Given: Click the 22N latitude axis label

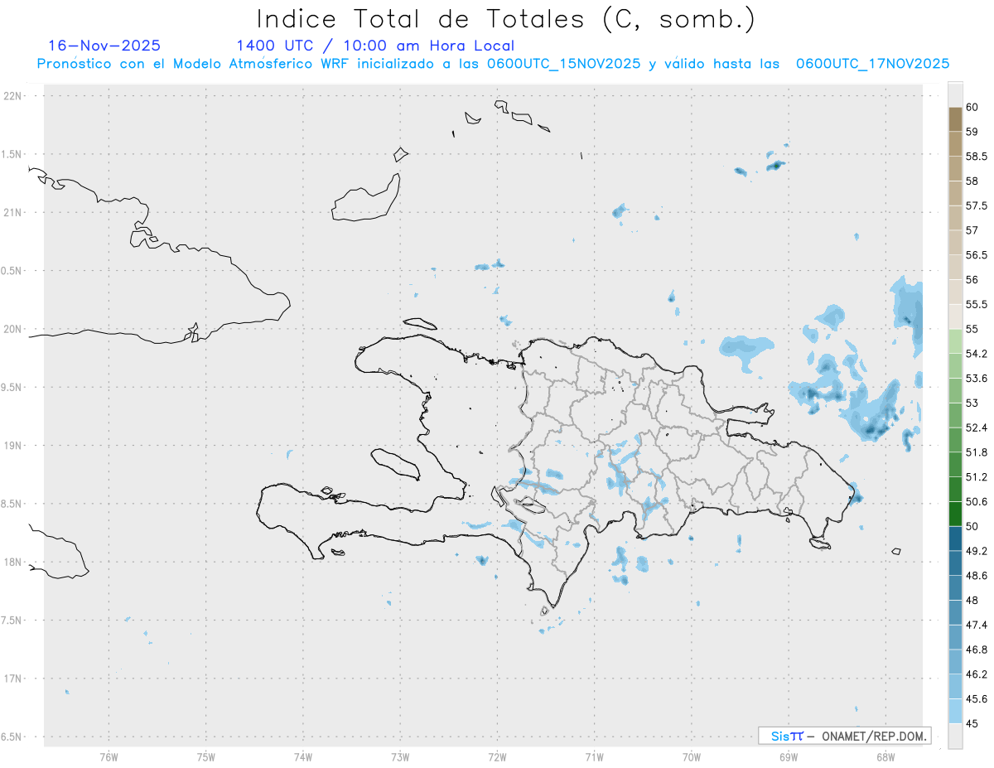Looking at the screenshot, I should click(x=14, y=96).
